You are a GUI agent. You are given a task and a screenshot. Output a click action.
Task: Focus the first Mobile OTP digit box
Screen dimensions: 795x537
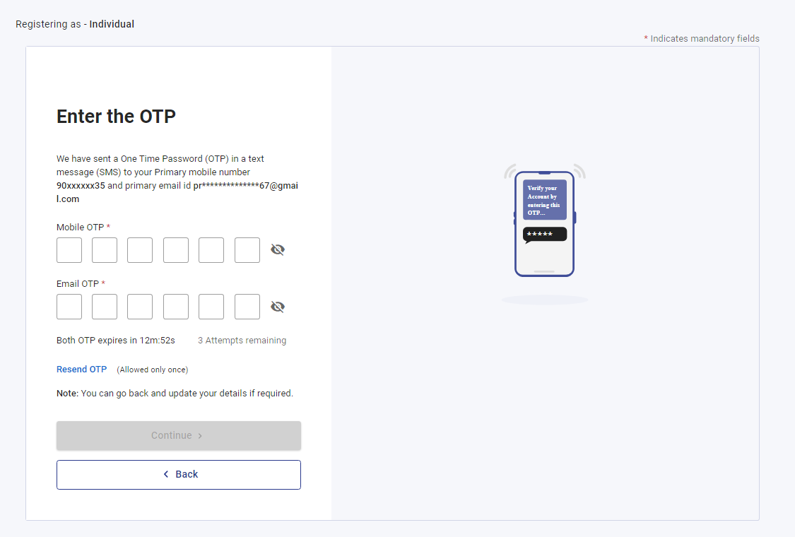69,250
